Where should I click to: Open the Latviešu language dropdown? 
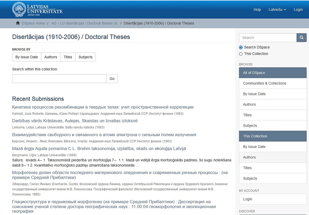click(277, 10)
